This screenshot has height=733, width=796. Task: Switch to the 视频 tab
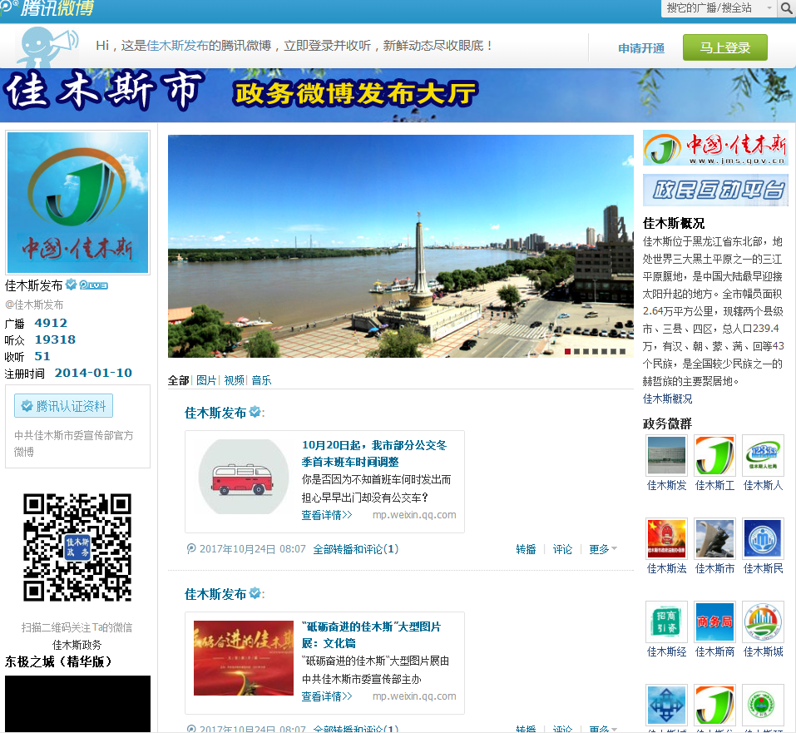pyautogui.click(x=234, y=380)
